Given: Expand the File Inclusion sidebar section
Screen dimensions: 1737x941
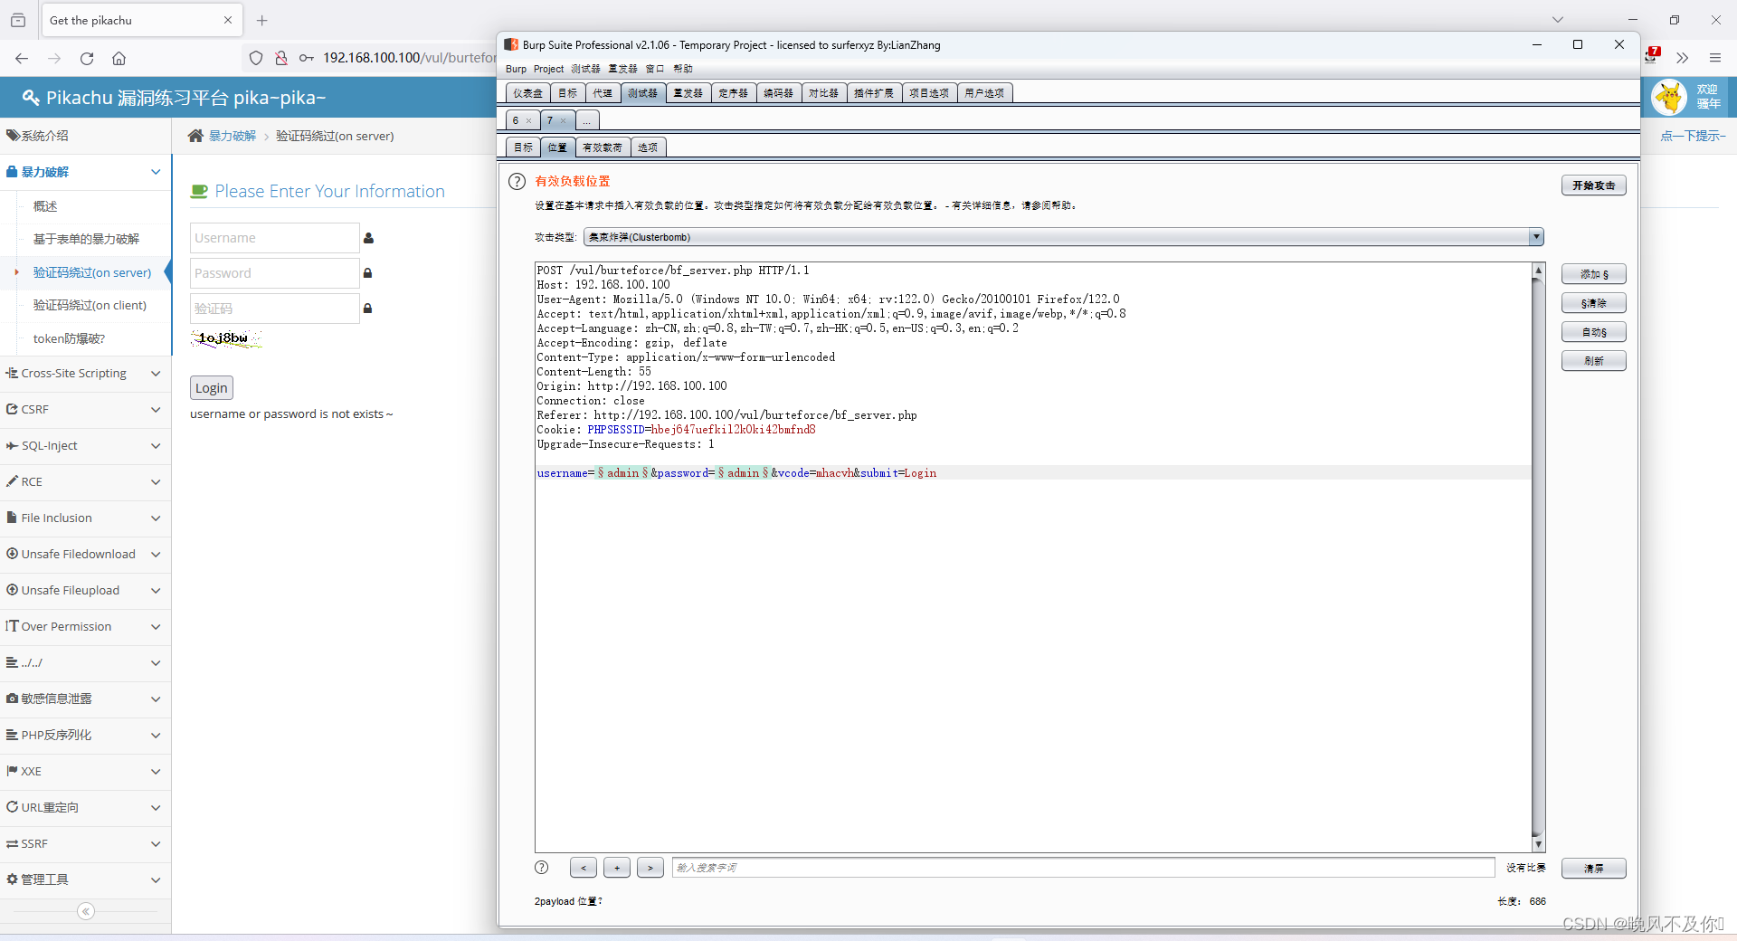Looking at the screenshot, I should (86, 518).
